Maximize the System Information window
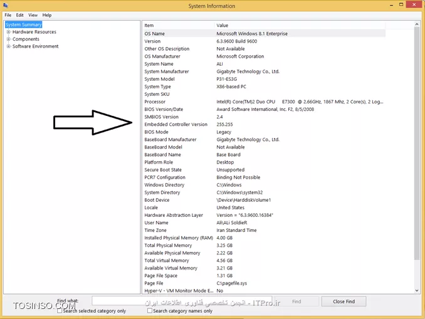 pos(401,4)
